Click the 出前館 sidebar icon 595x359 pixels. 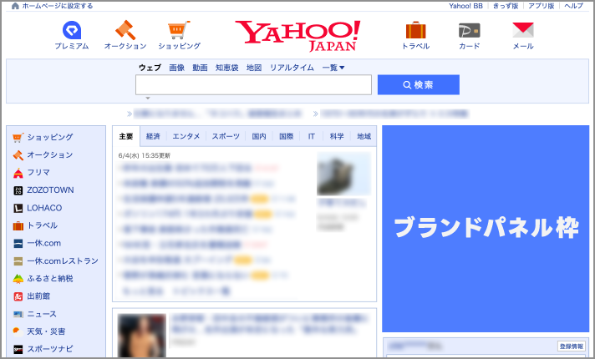[x=18, y=296]
